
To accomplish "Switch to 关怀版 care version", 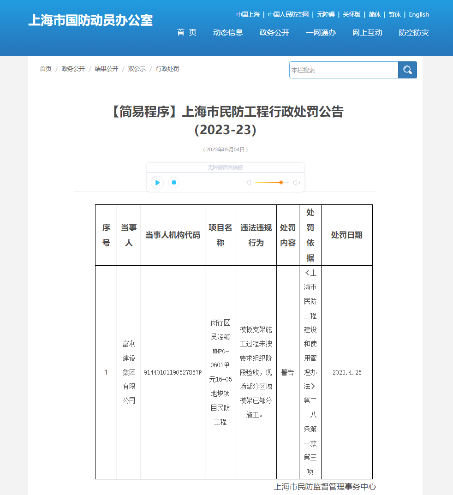I will click(352, 14).
